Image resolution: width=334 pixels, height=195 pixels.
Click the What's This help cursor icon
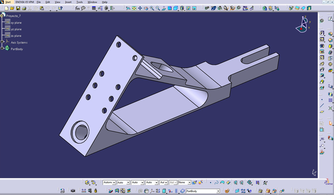[x=61, y=8]
